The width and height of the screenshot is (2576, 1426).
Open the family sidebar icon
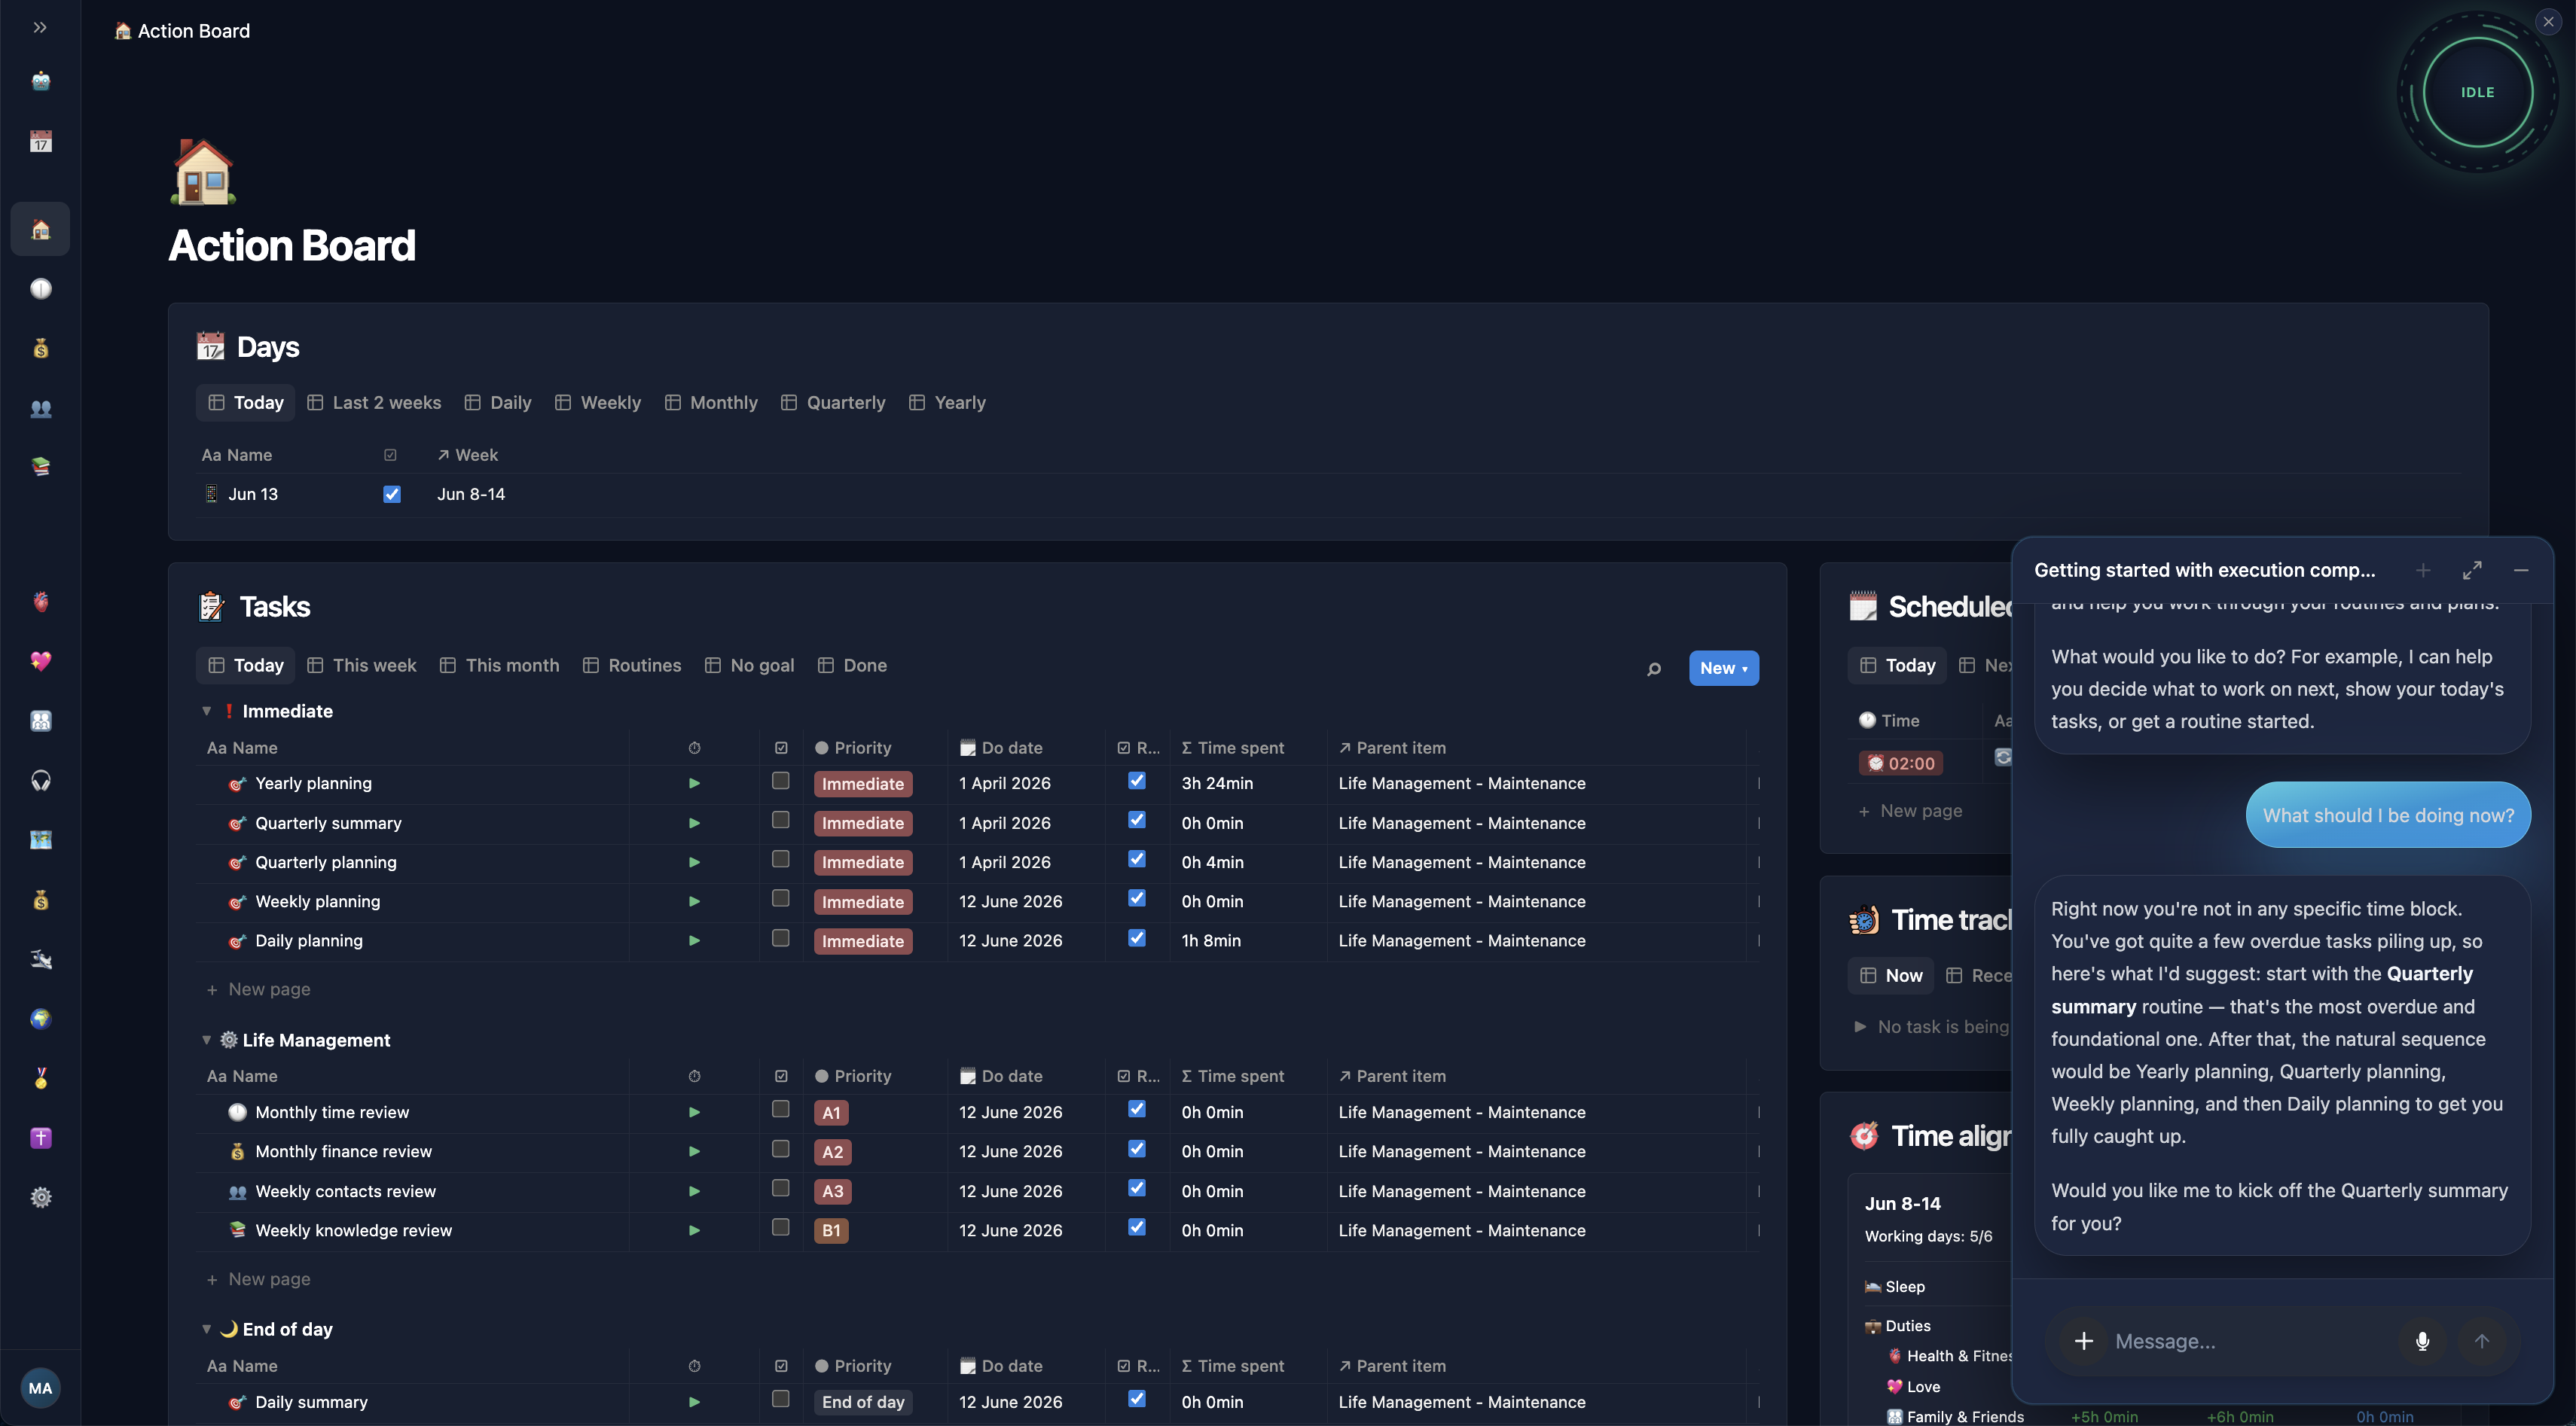(x=40, y=721)
